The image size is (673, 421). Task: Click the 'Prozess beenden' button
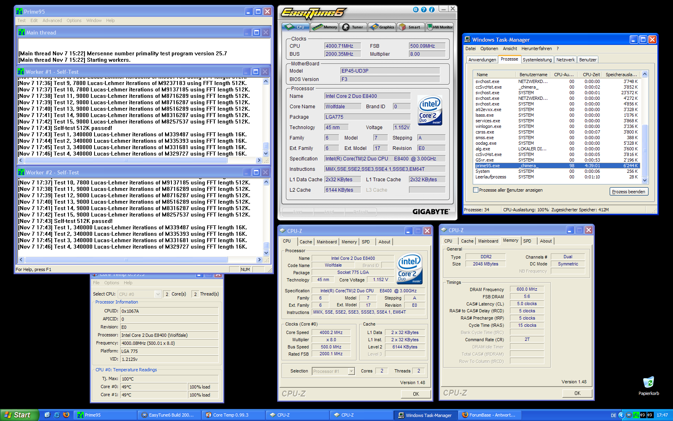tap(629, 192)
